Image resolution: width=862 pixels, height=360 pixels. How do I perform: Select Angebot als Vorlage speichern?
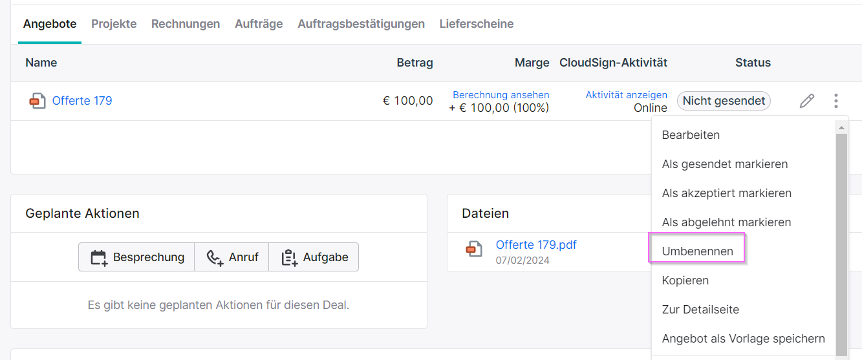coord(744,339)
